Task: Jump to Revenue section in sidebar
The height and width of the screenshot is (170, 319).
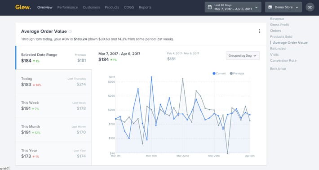Action: (277, 19)
